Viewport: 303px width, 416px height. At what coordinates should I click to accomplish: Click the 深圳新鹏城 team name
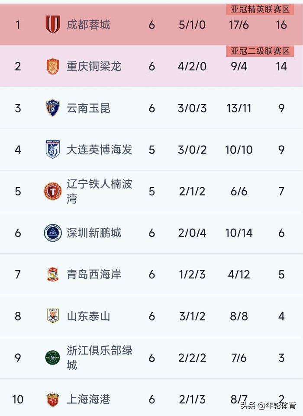(94, 233)
